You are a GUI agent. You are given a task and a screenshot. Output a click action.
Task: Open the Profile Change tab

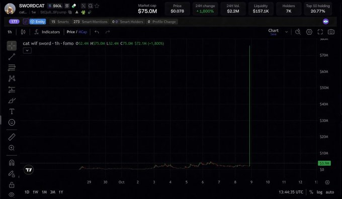161,22
